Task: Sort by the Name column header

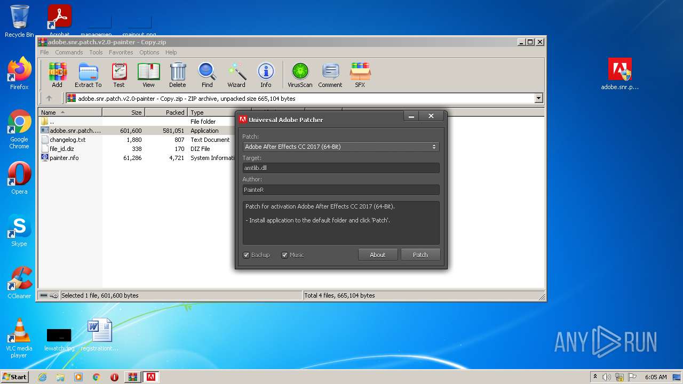Action: click(70, 113)
